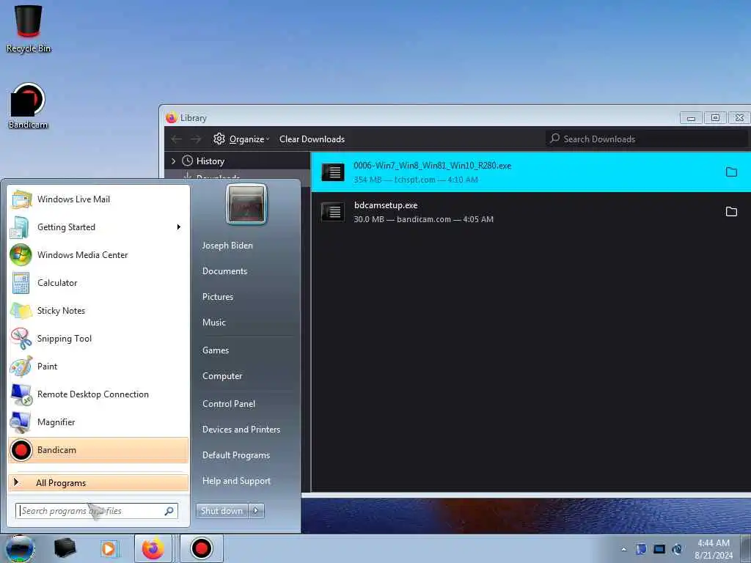Click the search magnifier in Start menu
Image resolution: width=751 pixels, height=563 pixels.
(x=169, y=511)
